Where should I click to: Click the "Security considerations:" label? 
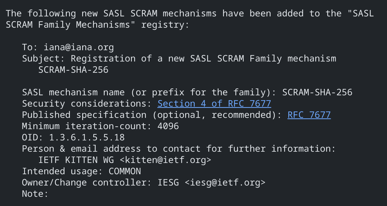[x=87, y=104]
